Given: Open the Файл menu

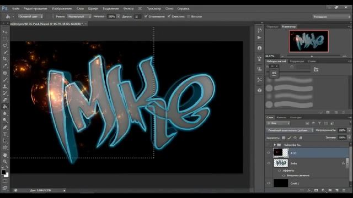Looking at the screenshot, I should [x=15, y=9].
